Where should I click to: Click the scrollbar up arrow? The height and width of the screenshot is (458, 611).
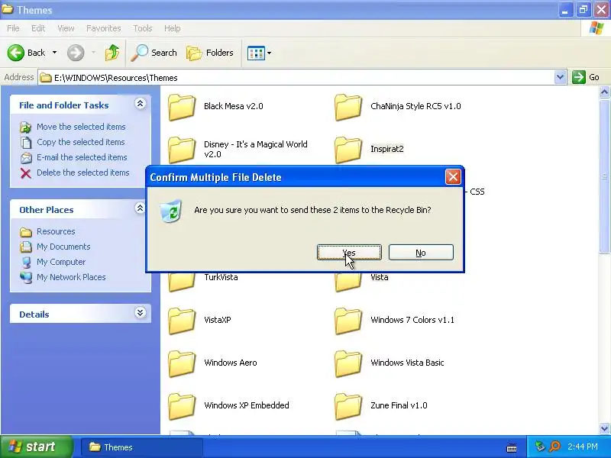tap(604, 92)
